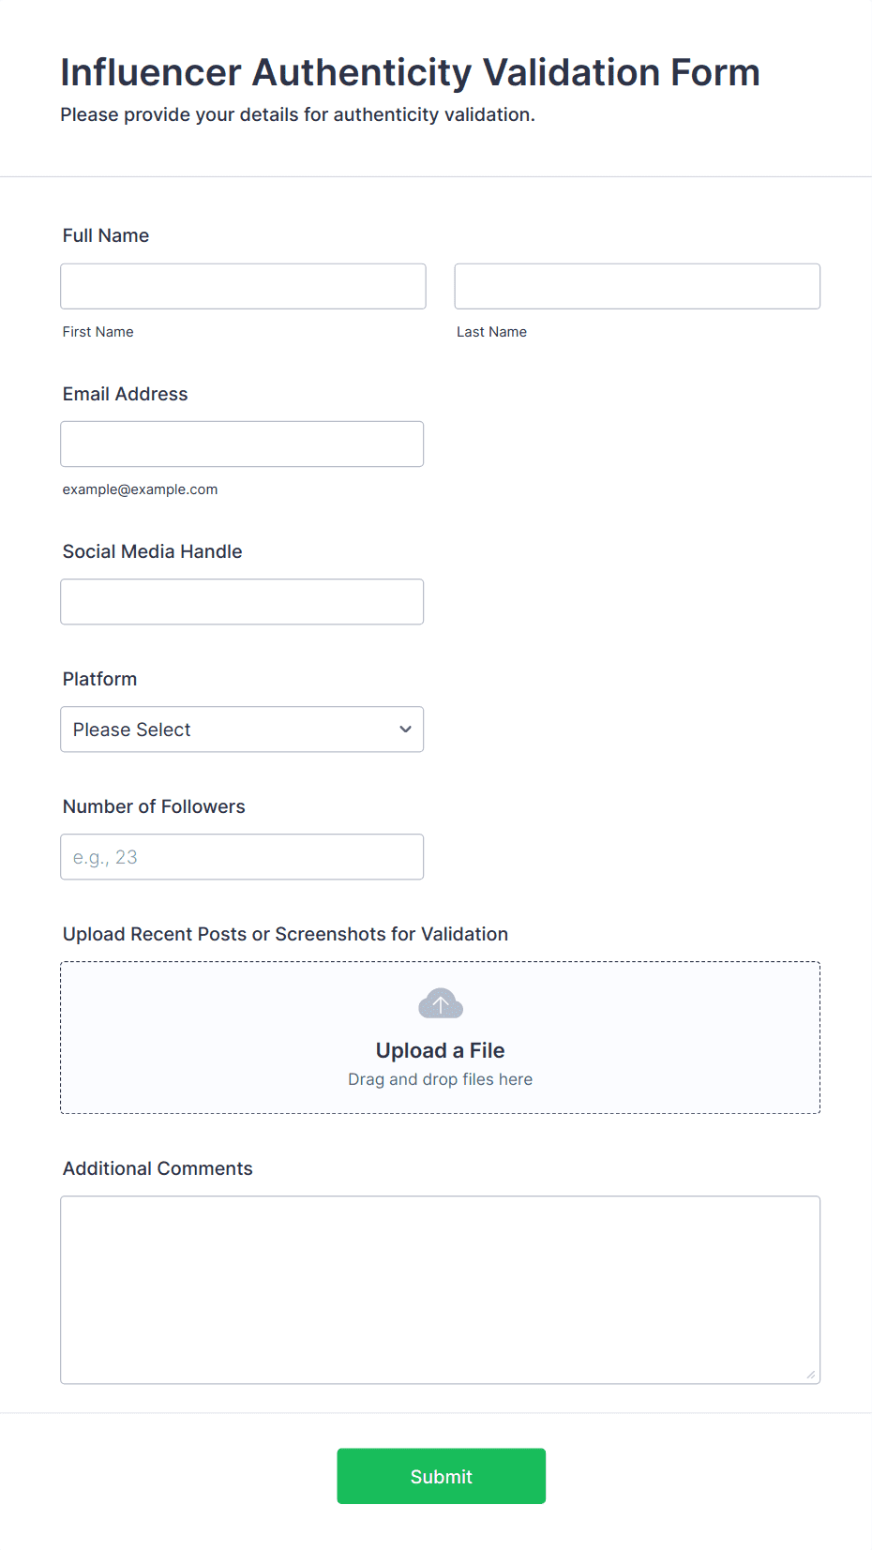The width and height of the screenshot is (872, 1550).
Task: Click the form title heading
Action: 410,72
